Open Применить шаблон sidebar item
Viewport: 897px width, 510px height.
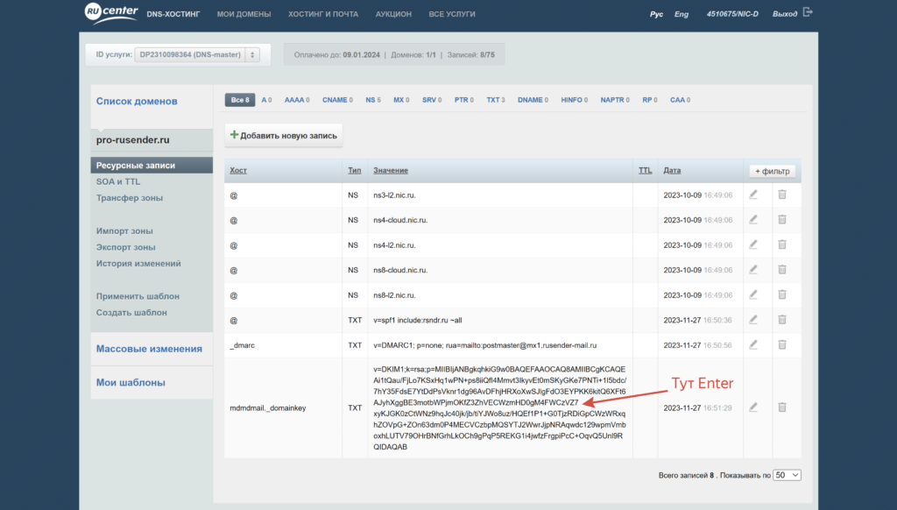click(x=138, y=296)
